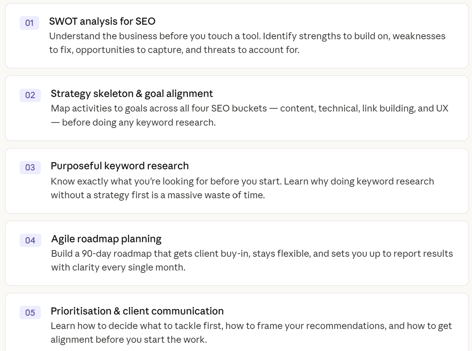Click the 04 number badge
Screen dimensions: 472x351
[30, 240]
